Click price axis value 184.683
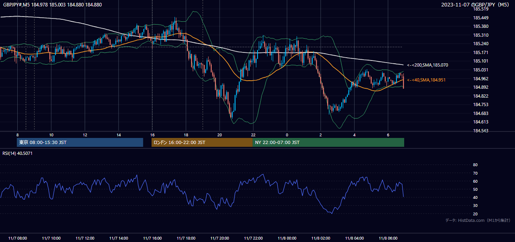Screen dimensions: 515x242 pos(481,113)
